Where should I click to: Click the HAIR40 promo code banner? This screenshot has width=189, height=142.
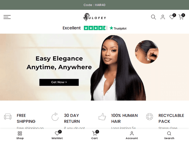(x=94, y=5)
